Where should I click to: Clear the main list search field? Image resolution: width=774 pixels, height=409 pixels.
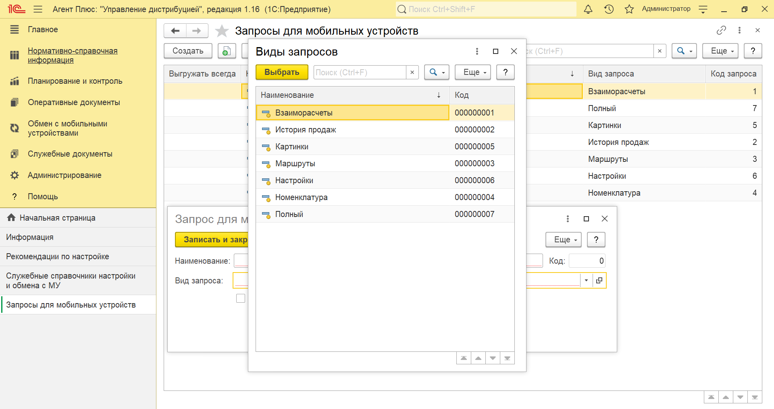coord(660,51)
